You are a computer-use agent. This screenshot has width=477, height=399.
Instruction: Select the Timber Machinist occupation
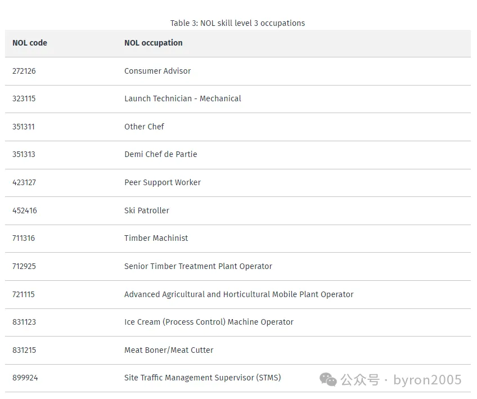(156, 238)
